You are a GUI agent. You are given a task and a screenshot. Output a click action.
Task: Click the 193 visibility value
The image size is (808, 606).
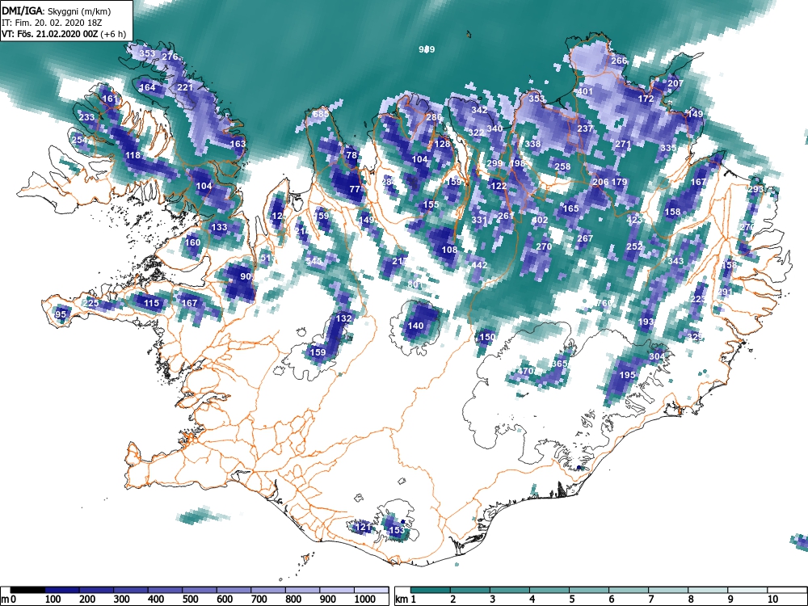tap(646, 322)
